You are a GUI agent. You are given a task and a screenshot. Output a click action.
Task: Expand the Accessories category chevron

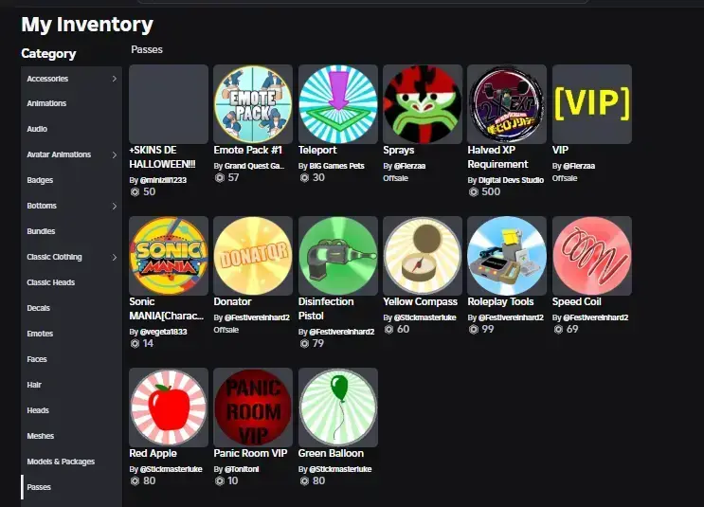point(114,79)
